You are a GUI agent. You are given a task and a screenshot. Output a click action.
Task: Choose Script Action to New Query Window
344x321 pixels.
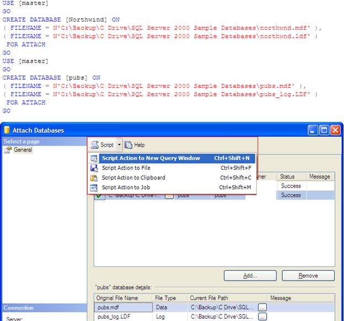(172, 158)
